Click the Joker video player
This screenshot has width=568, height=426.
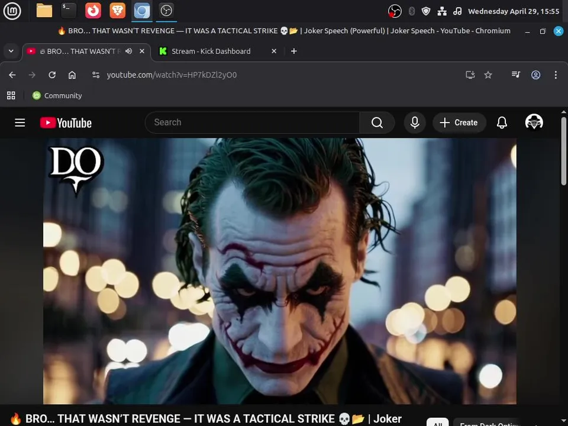[280, 271]
